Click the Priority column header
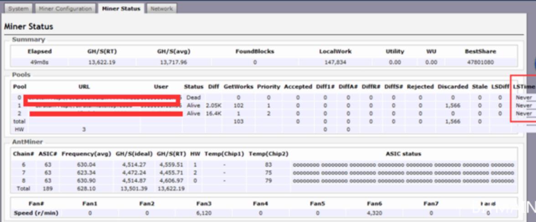 coord(268,86)
